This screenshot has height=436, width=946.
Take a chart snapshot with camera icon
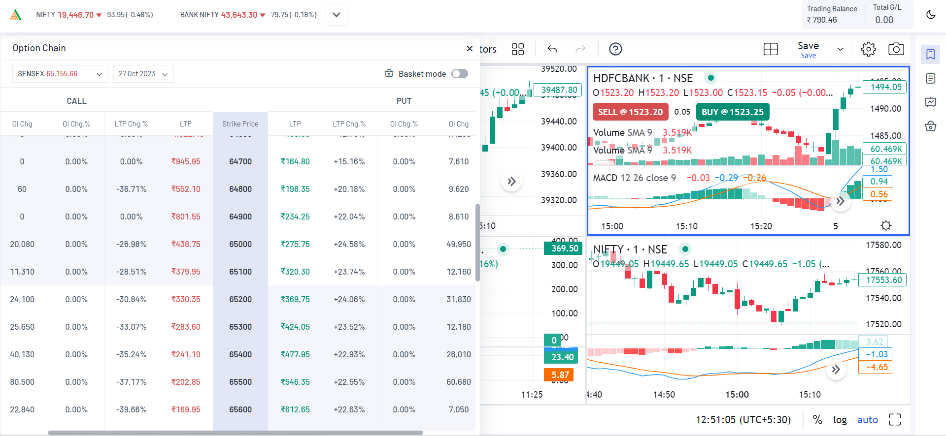coord(896,49)
